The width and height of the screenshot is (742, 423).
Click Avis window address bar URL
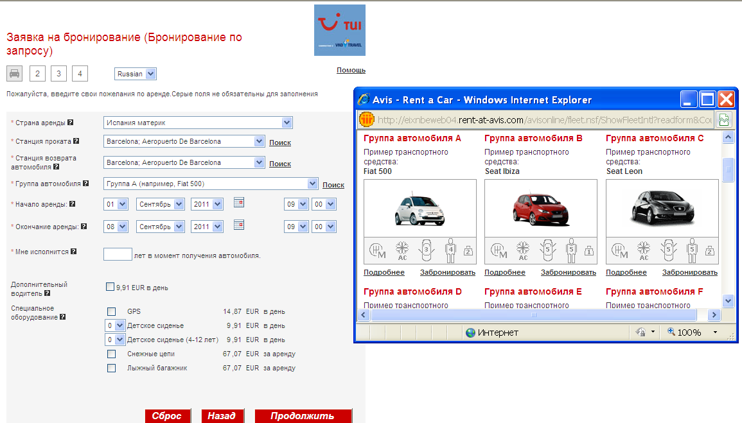[544, 120]
